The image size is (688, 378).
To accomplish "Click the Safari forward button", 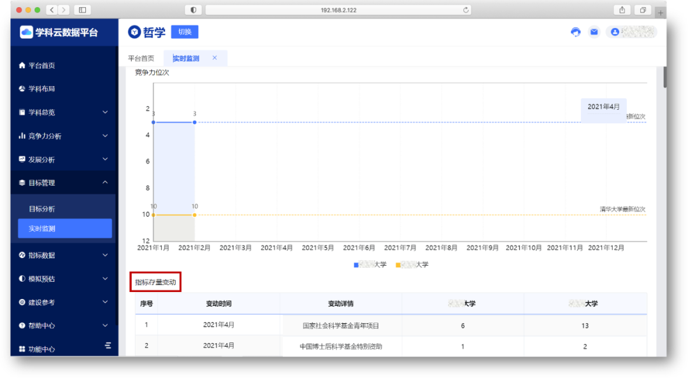I will pyautogui.click(x=64, y=10).
